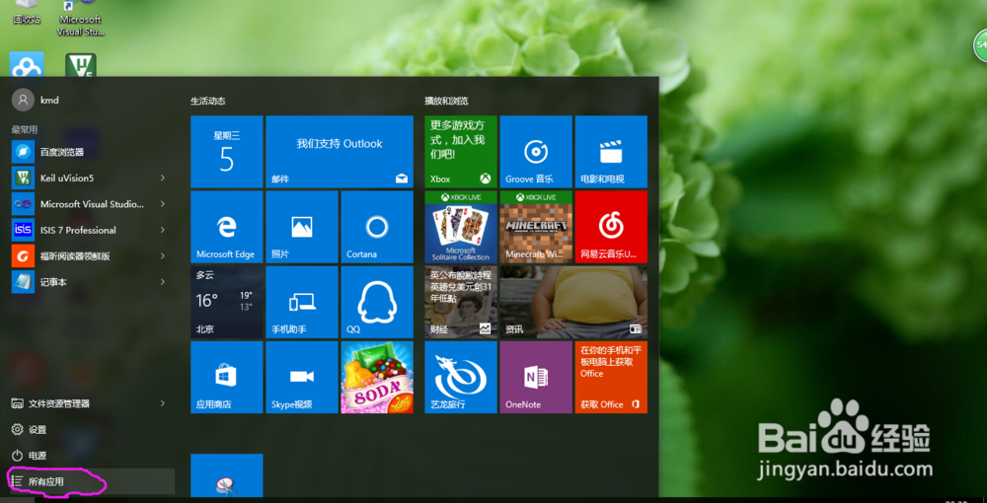Launch Candy Crush Soda tile
987x503 pixels.
click(x=377, y=377)
